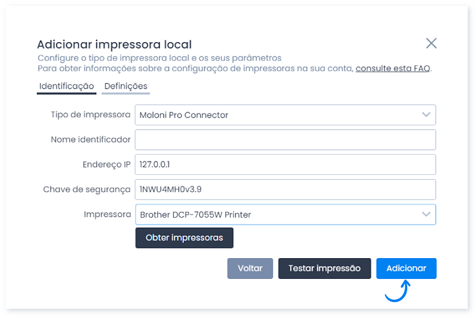Click into the Endereço IP field
This screenshot has width=476, height=317.
pos(286,165)
